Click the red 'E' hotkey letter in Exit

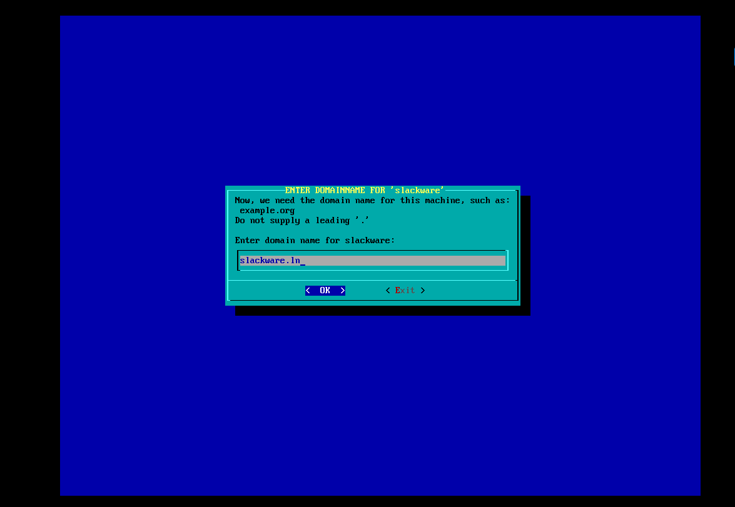[x=397, y=290]
